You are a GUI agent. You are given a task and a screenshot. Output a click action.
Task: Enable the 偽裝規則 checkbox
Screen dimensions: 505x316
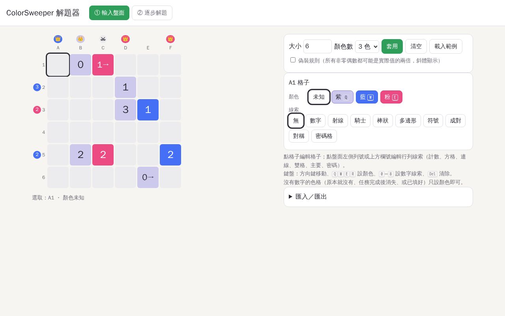(293, 60)
